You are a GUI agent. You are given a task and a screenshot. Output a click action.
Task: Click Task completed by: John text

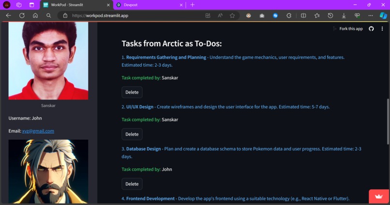click(147, 170)
